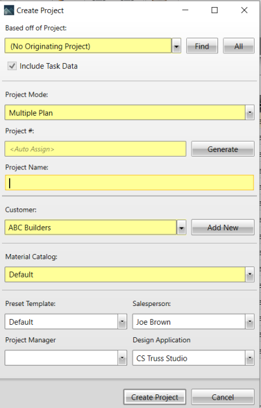Image resolution: width=261 pixels, height=408 pixels.
Task: Maximize the Create Project window
Action: (214, 10)
